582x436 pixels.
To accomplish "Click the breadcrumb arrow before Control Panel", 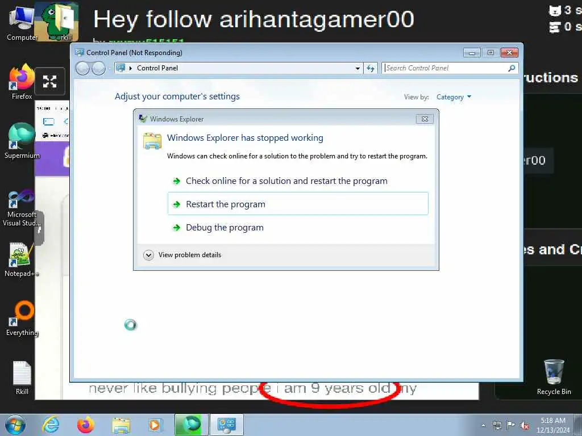I will 131,68.
